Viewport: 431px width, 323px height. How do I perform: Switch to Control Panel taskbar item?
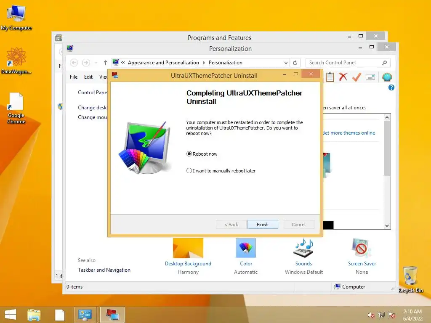86,315
